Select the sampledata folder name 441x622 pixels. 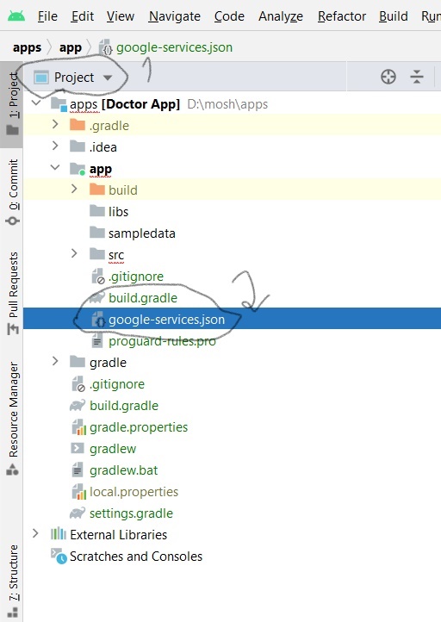142,233
